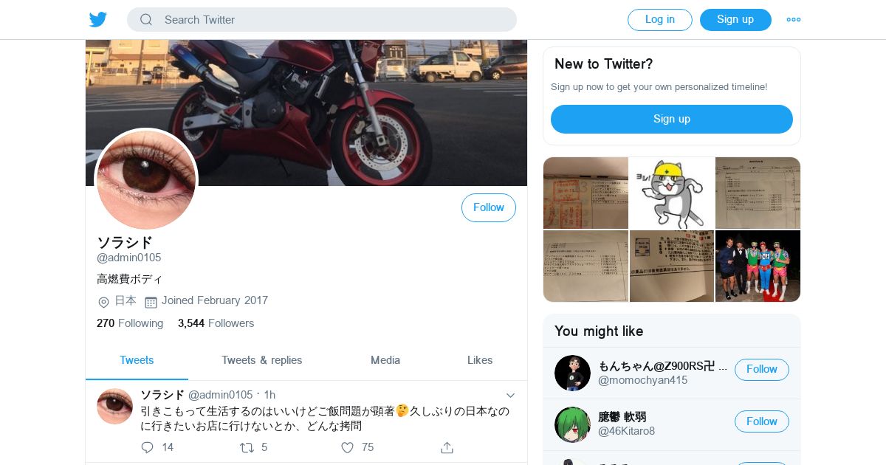Open the helmet cat media thumbnail
Viewport: 886px width, 465px height.
(x=672, y=193)
